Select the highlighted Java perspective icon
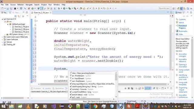Image resolution: width=194 pixels, height=109 pixels. coord(181,8)
